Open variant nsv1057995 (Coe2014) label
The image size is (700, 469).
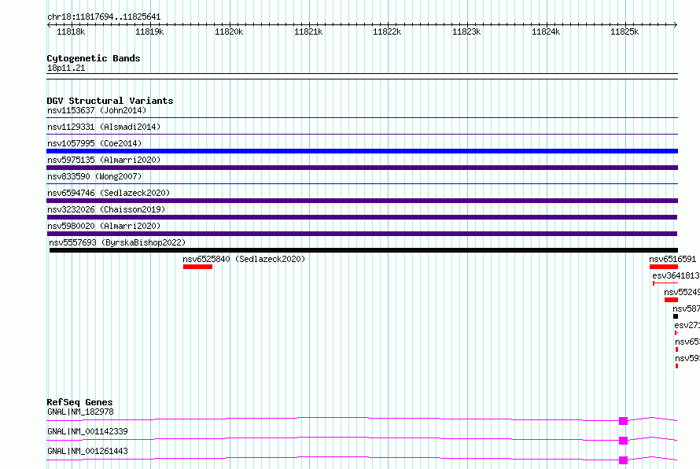[94, 143]
